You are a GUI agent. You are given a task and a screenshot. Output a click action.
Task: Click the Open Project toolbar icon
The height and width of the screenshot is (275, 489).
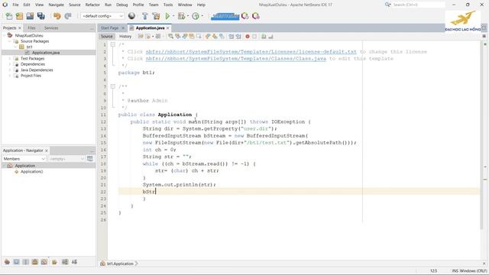(x=30, y=16)
